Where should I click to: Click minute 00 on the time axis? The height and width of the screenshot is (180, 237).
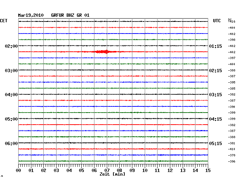pyautogui.click(x=19, y=170)
